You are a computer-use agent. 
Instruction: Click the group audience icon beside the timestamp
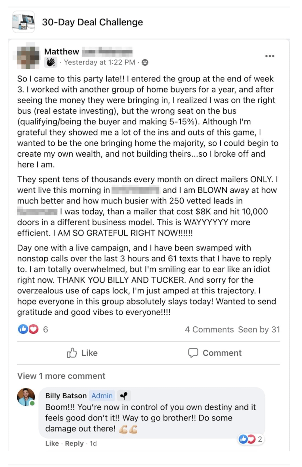(145, 63)
